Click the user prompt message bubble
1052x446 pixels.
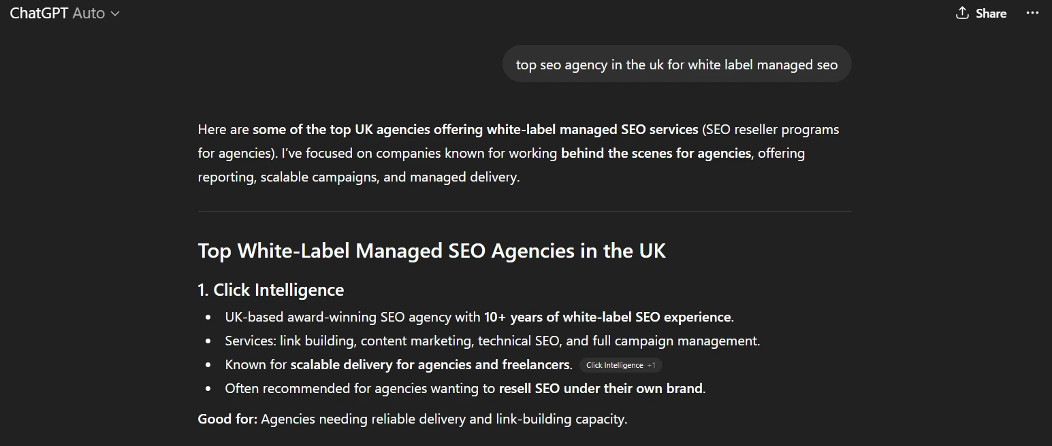coord(677,65)
